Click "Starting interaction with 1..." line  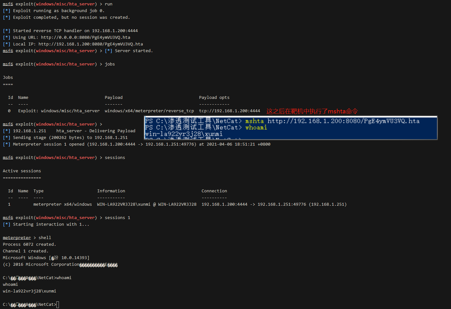(51, 224)
